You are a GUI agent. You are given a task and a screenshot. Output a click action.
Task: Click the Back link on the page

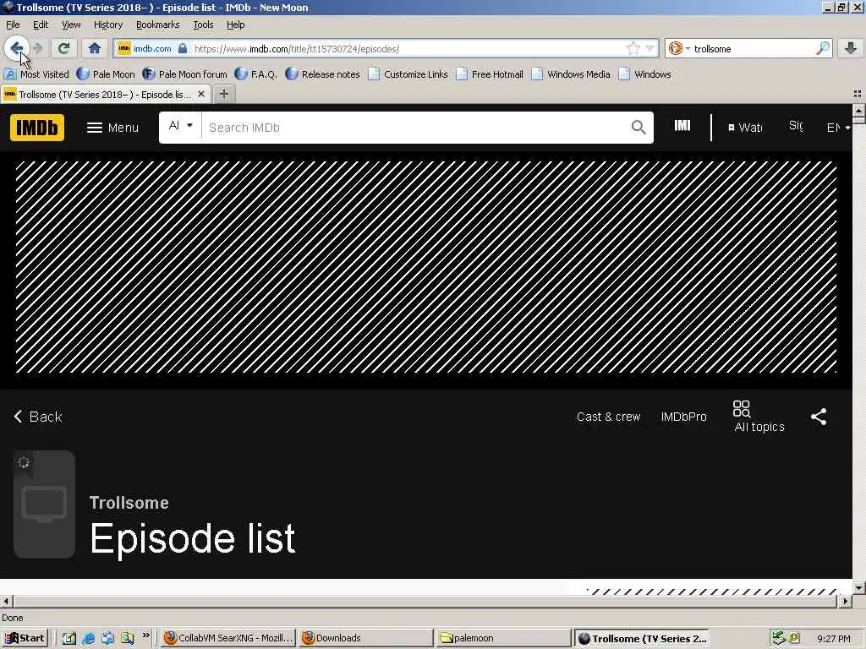point(37,417)
